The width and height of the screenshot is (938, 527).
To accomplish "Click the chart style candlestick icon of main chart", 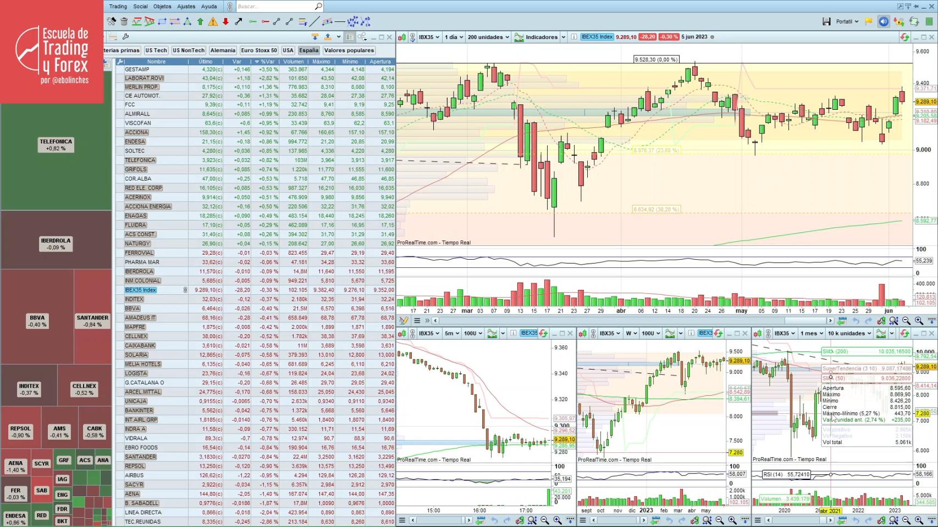I will coord(402,37).
